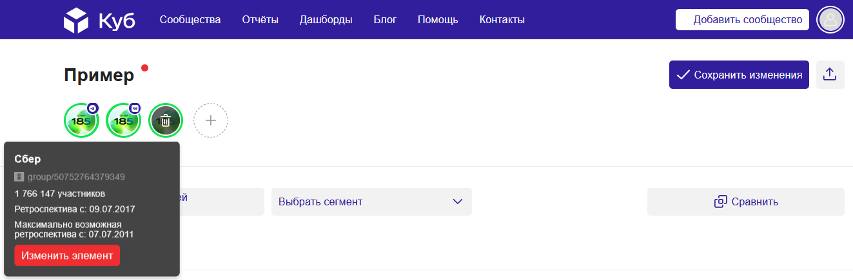This screenshot has width=853, height=280.
Task: Select the VK Сбер community avatar
Action: pos(124,120)
